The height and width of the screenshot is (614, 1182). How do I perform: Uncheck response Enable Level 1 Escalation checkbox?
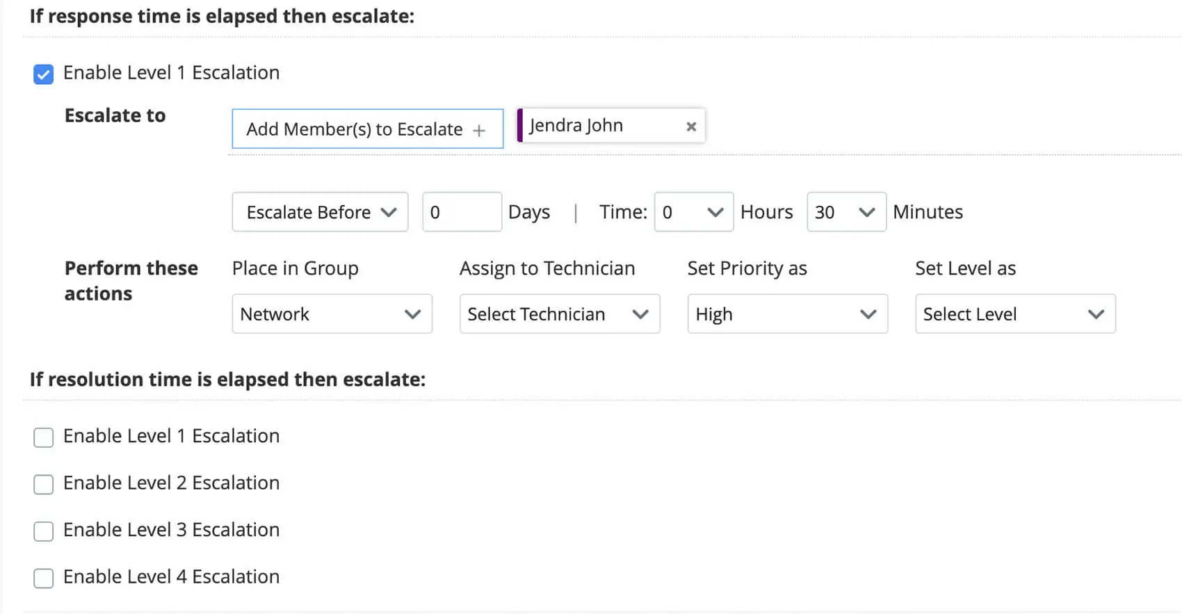coord(43,74)
